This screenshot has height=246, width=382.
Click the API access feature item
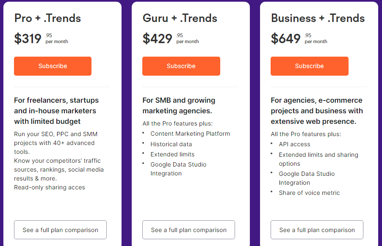click(294, 144)
